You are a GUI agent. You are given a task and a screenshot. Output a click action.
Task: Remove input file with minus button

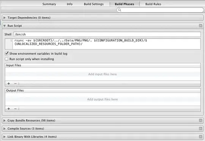16,83
